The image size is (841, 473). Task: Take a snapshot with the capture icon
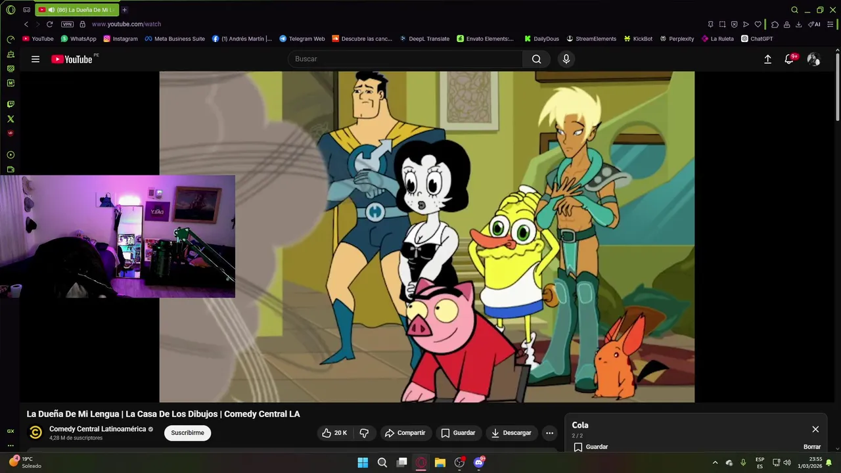point(722,24)
